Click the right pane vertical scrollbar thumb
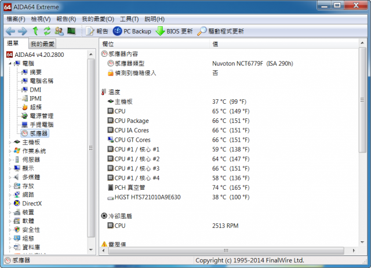The image size is (371, 268). coord(362,100)
